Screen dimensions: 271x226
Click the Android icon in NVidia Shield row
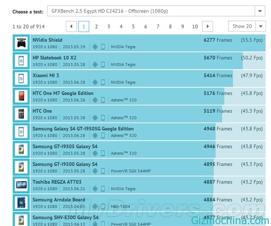95,47
